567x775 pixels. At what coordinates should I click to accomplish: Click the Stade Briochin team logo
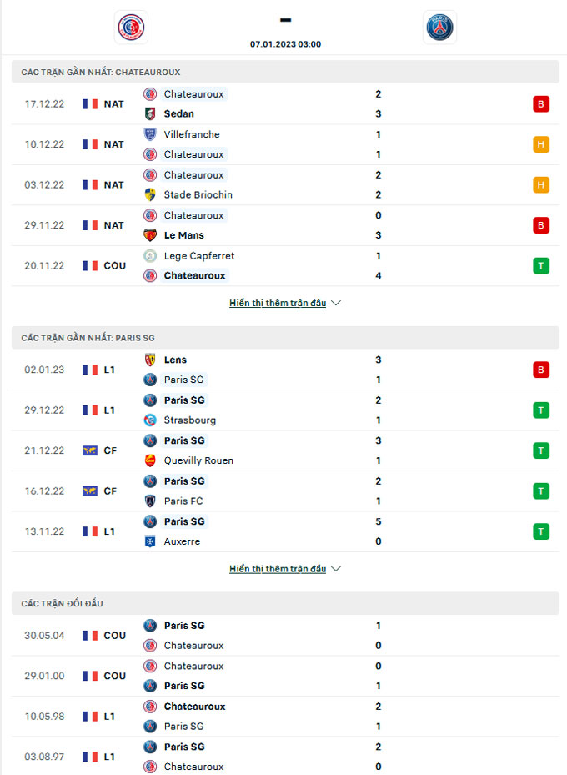[x=150, y=194]
